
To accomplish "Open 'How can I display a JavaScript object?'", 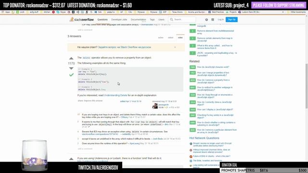I will tap(215, 110).
